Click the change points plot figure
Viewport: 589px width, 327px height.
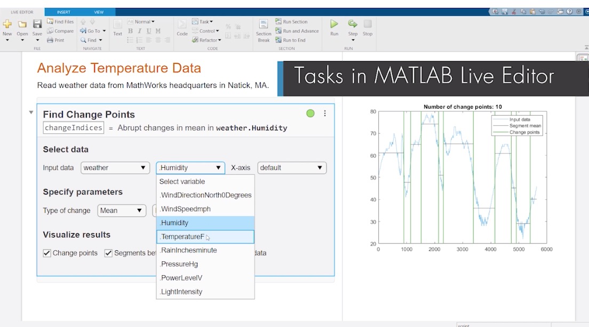pos(463,177)
